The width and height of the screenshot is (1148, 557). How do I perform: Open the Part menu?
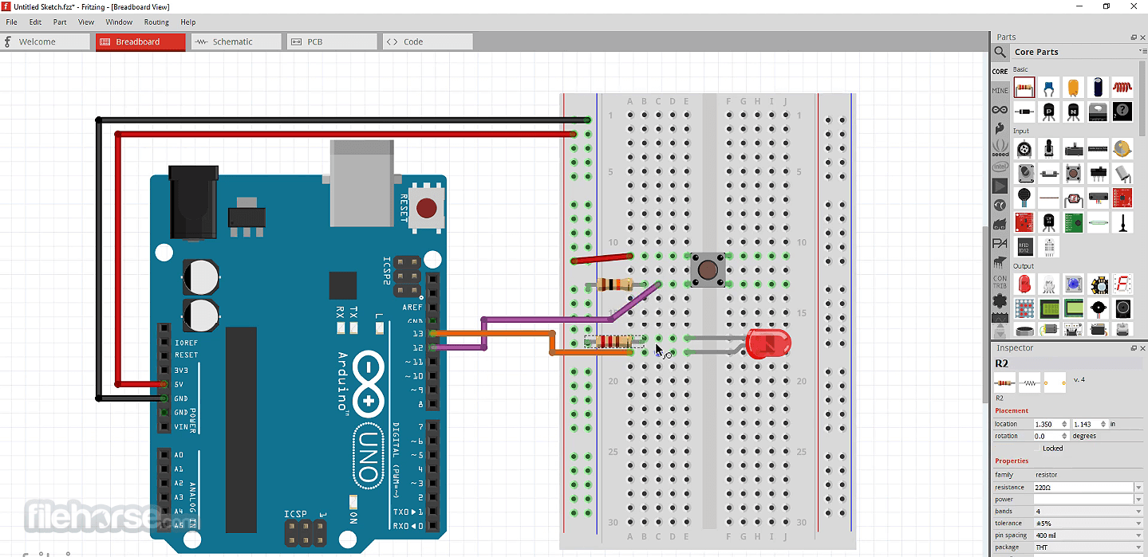click(60, 22)
